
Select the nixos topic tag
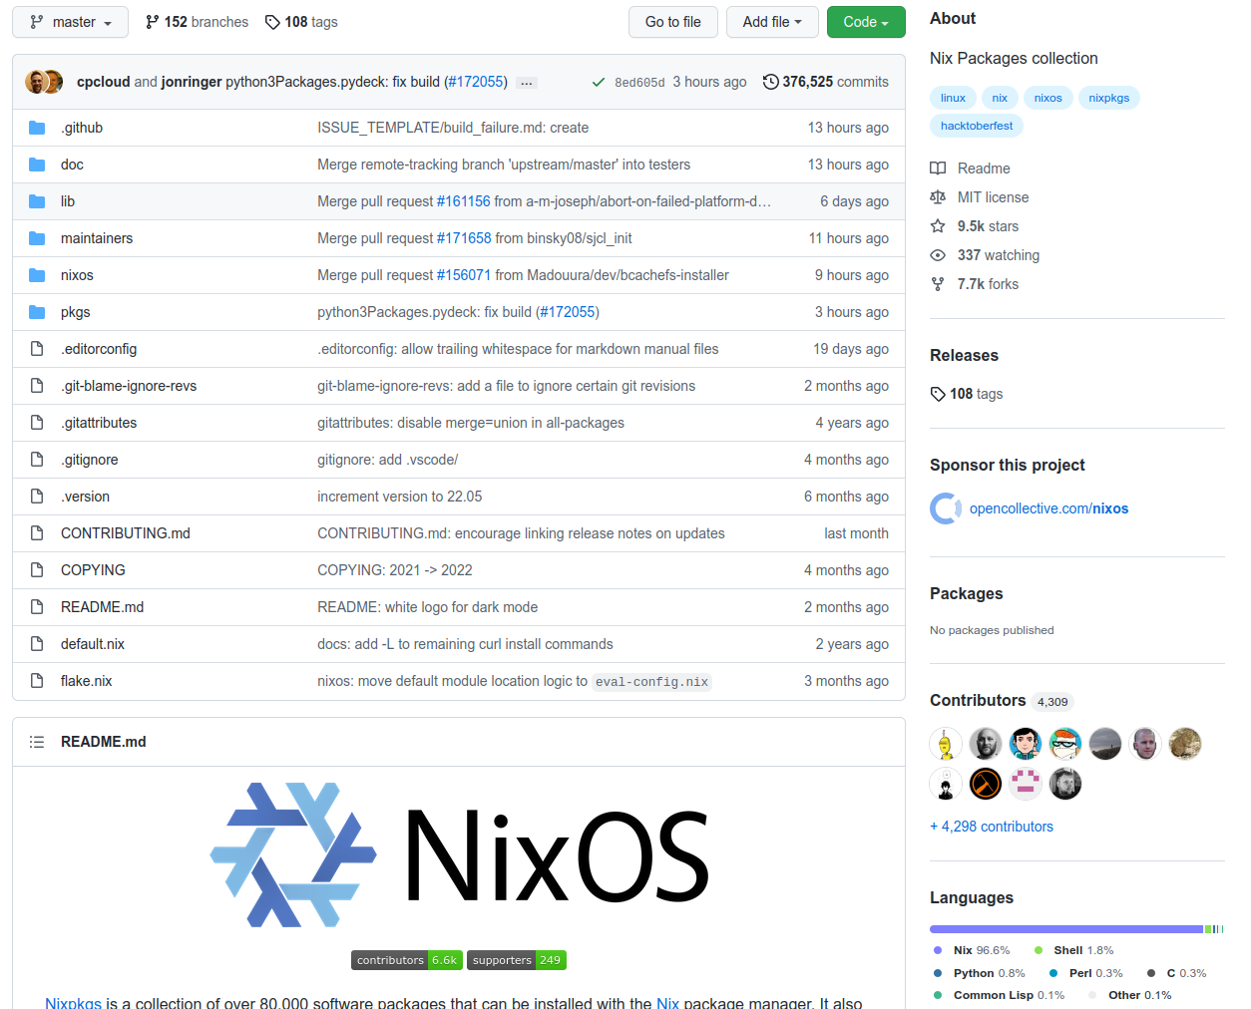tap(1047, 98)
